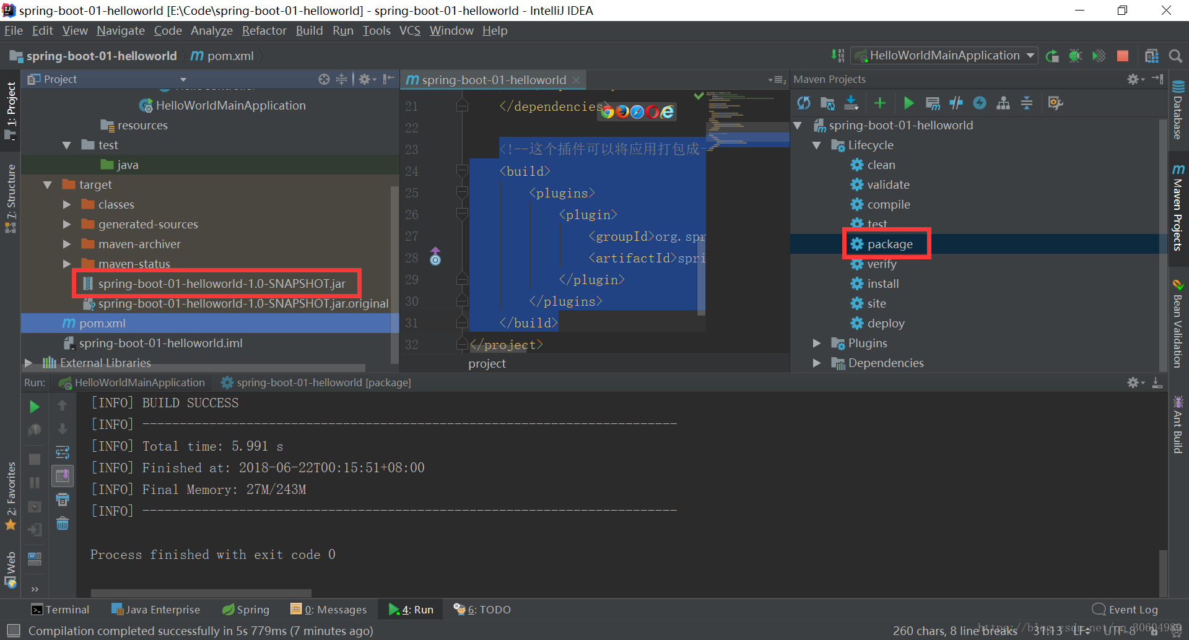The height and width of the screenshot is (640, 1189).
Task: Hide the Run tool window
Action: coord(1157,383)
